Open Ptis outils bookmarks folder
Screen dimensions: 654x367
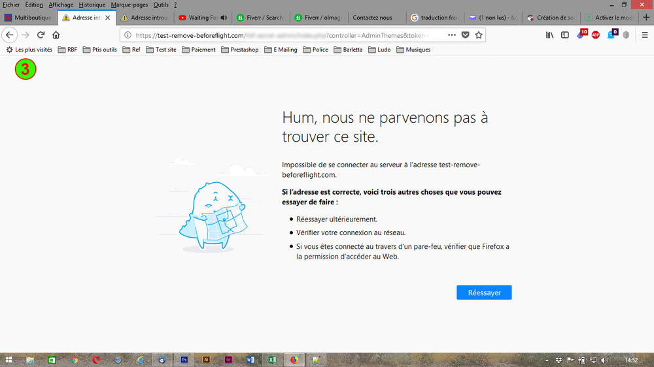tap(99, 50)
